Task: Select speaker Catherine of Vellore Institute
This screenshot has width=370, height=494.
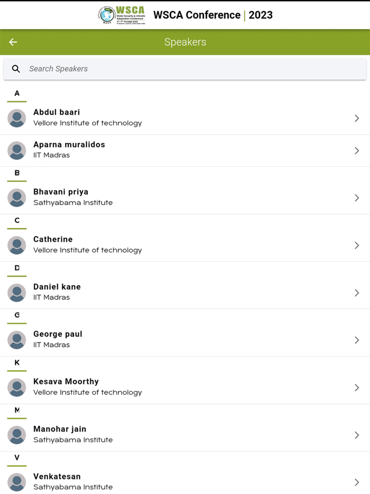Action: (185, 245)
